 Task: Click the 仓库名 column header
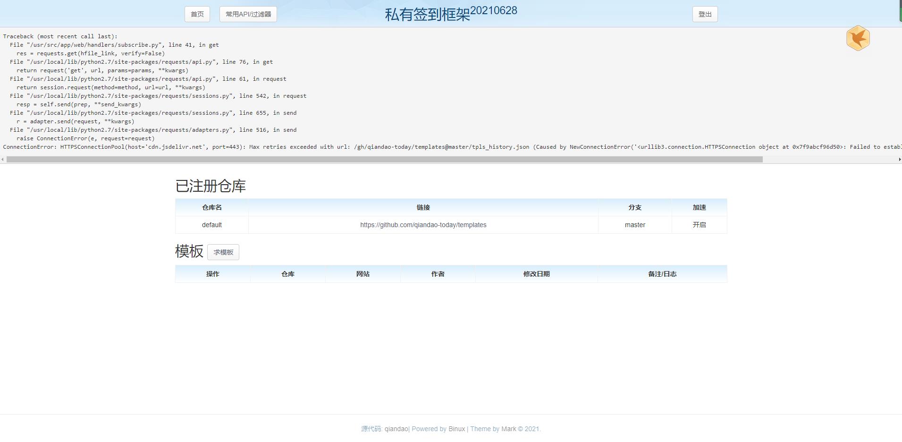[211, 207]
